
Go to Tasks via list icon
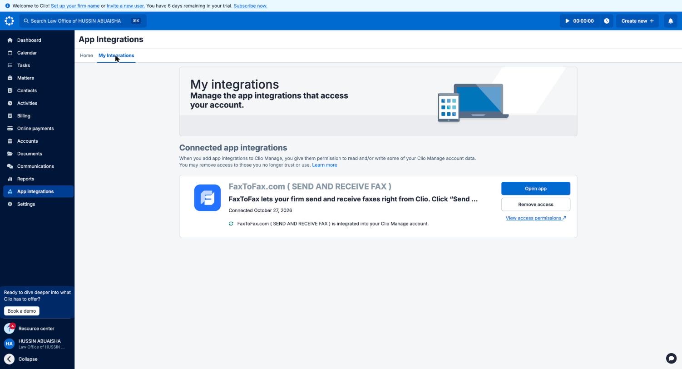10,65
